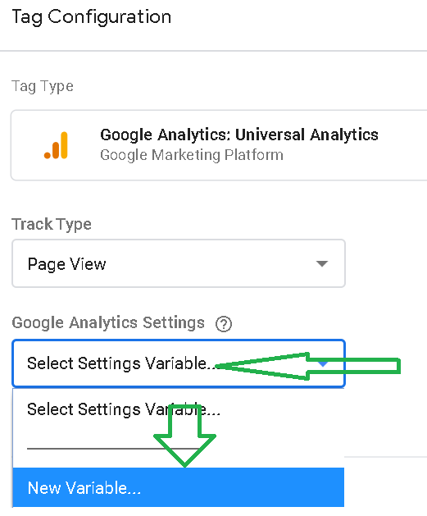Click the green left-pointing arrow annotation

coord(307,366)
